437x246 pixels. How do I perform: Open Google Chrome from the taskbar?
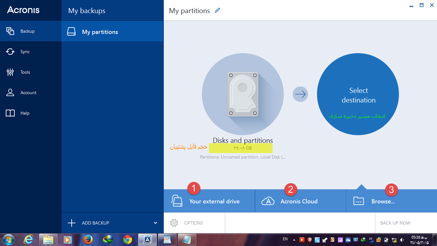[x=128, y=240]
